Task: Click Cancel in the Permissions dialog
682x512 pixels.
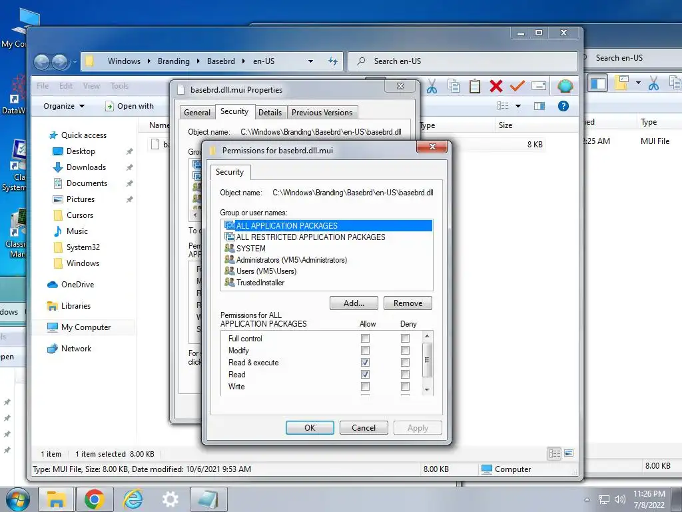Action: pos(364,427)
